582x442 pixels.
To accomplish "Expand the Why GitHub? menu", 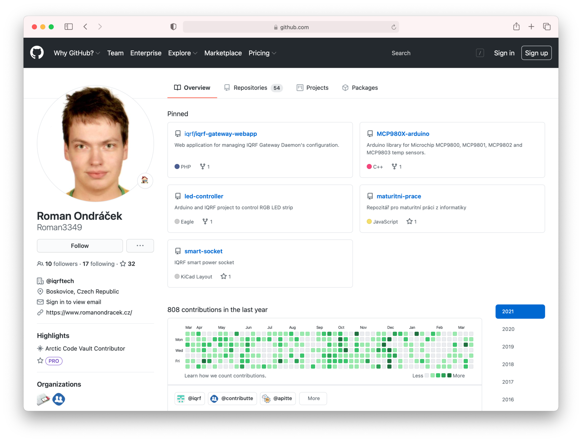I will click(77, 53).
